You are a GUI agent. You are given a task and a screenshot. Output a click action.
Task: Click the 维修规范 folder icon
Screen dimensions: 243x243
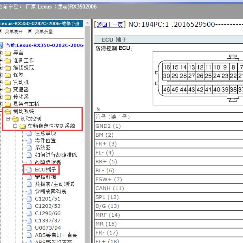click(x=8, y=68)
